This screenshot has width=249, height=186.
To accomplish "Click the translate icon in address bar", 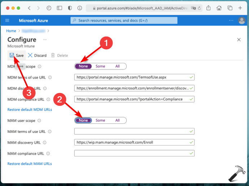I will (193, 8).
